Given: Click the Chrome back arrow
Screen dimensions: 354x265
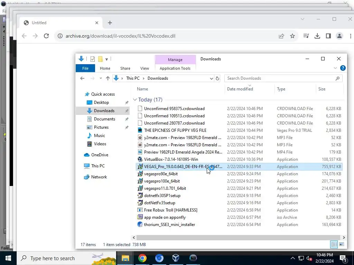Looking at the screenshot, I should click(24, 36).
